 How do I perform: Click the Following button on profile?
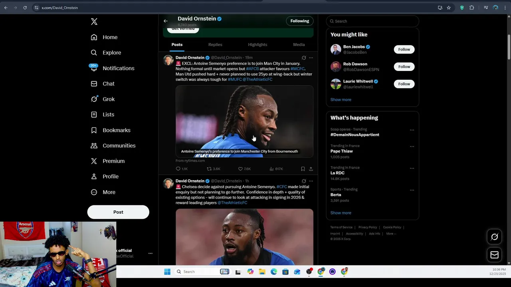300,21
